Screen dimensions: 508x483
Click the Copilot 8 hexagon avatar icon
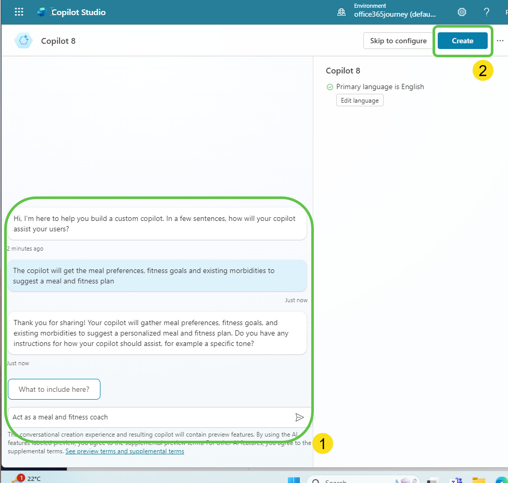click(x=23, y=41)
